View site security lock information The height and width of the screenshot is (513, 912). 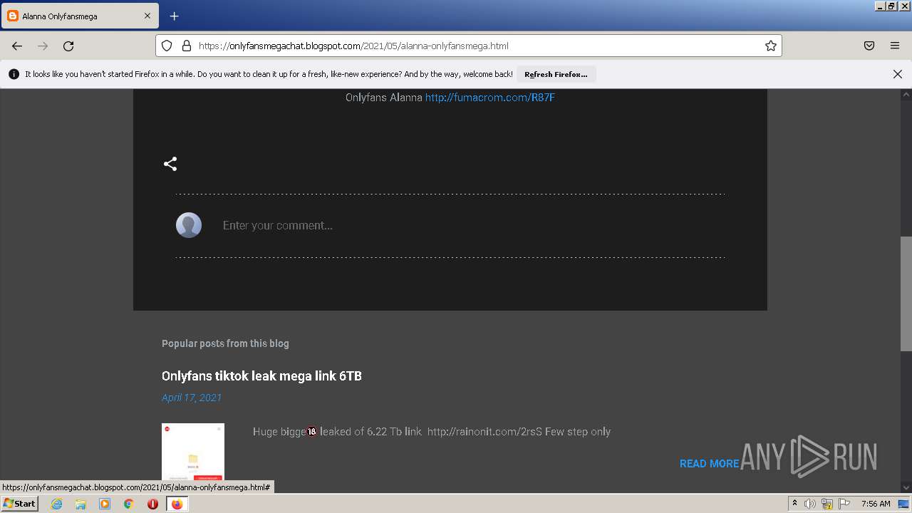pyautogui.click(x=187, y=46)
